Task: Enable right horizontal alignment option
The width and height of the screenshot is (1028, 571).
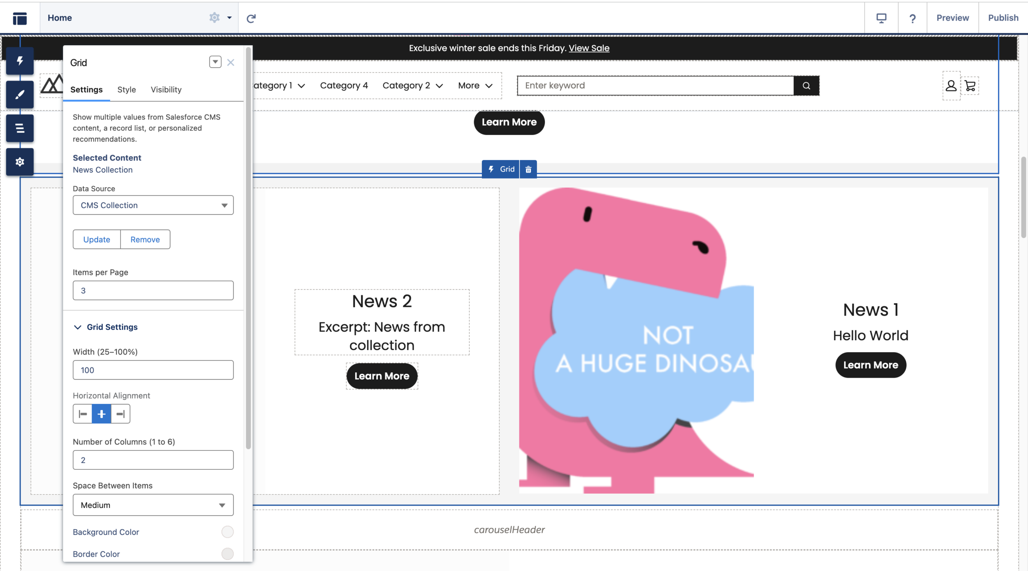Action: [120, 413]
